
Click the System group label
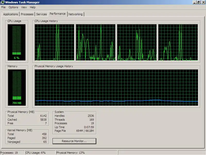59,112
